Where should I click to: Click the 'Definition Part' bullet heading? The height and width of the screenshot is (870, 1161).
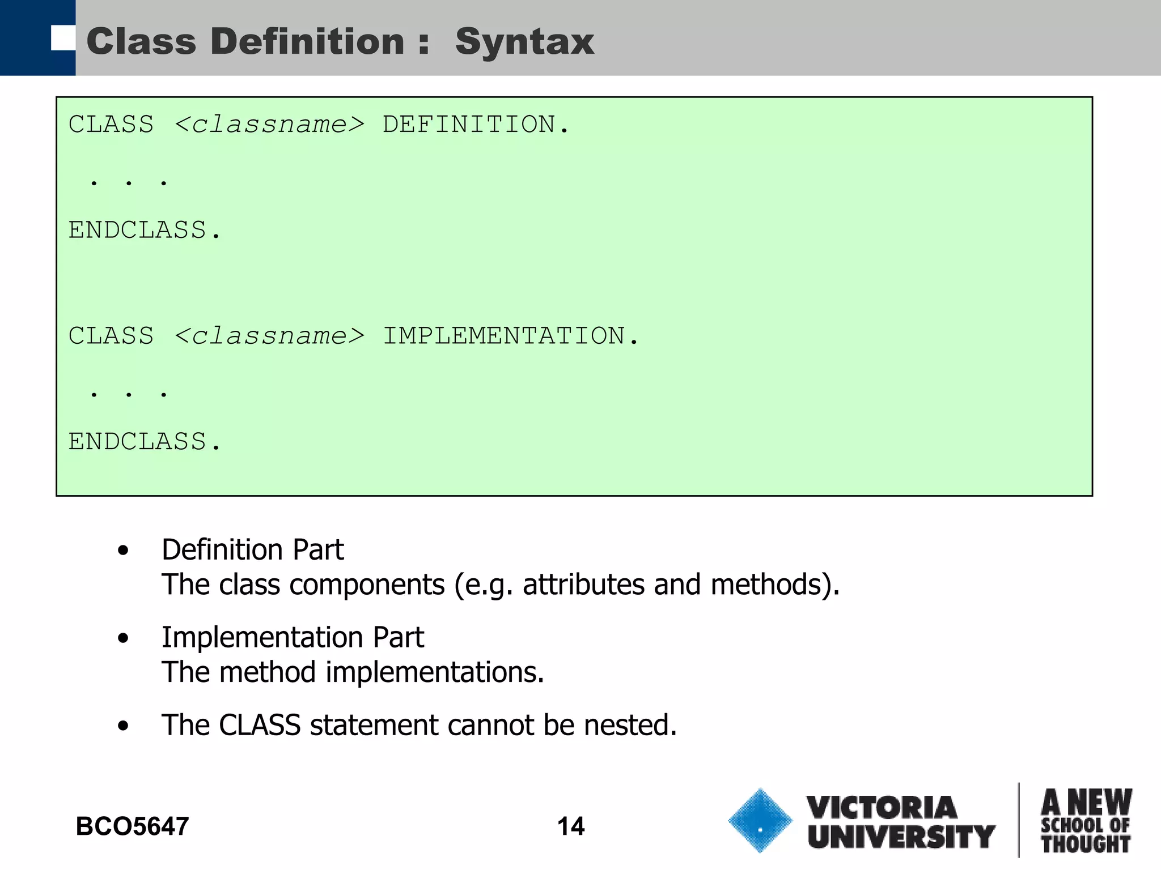[x=252, y=549]
